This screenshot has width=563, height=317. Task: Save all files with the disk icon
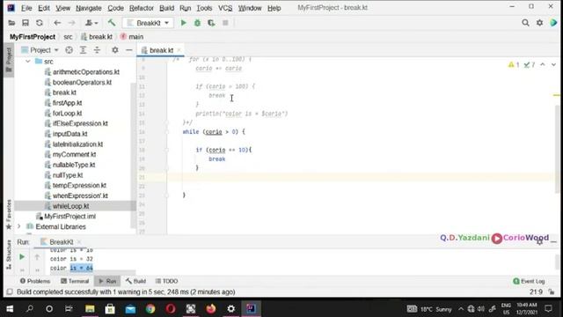click(x=26, y=23)
